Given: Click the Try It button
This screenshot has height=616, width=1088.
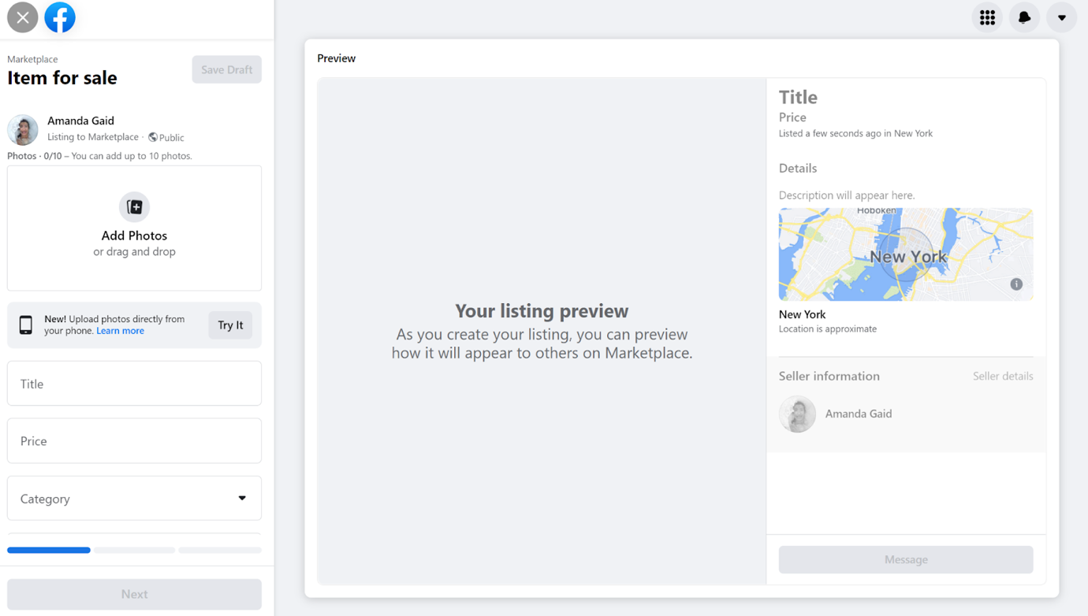Looking at the screenshot, I should point(230,325).
